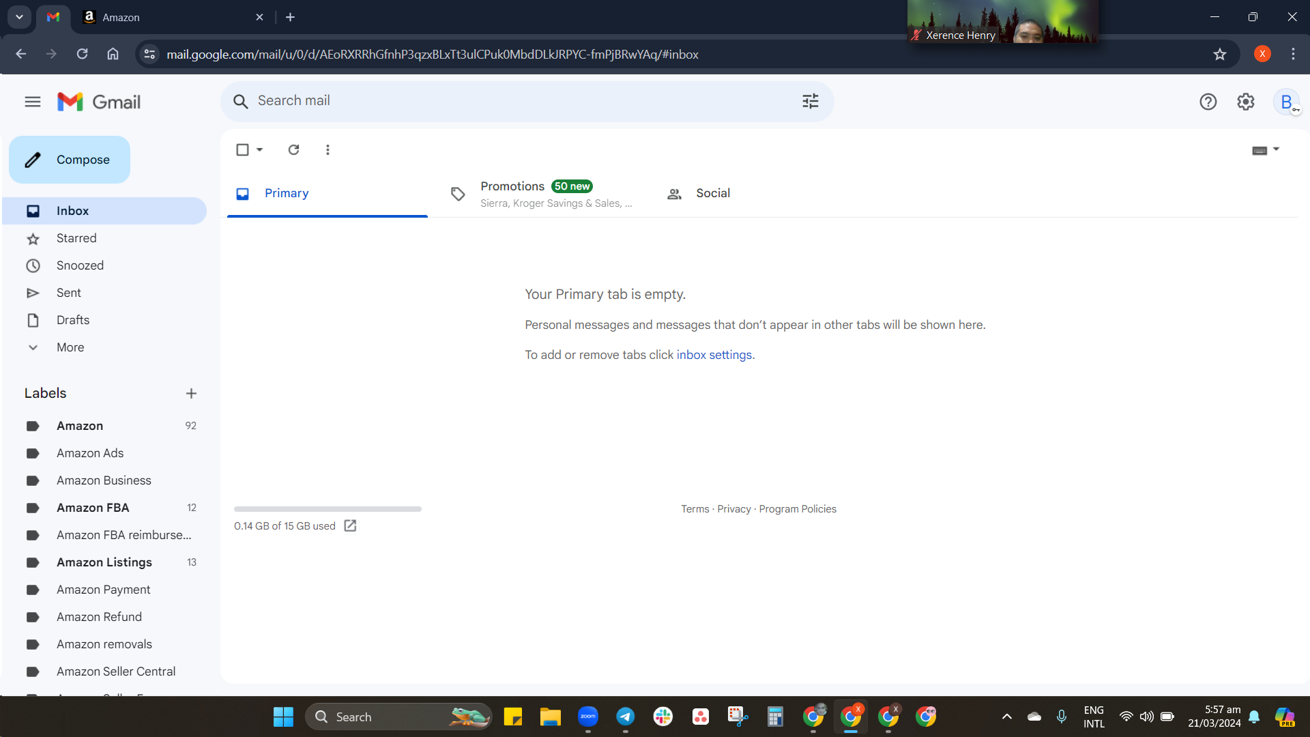The image size is (1310, 737).
Task: Open Gmail Settings gear
Action: click(x=1246, y=102)
